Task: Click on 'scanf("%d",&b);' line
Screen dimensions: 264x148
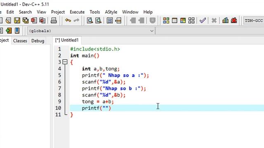Action: coord(104,95)
